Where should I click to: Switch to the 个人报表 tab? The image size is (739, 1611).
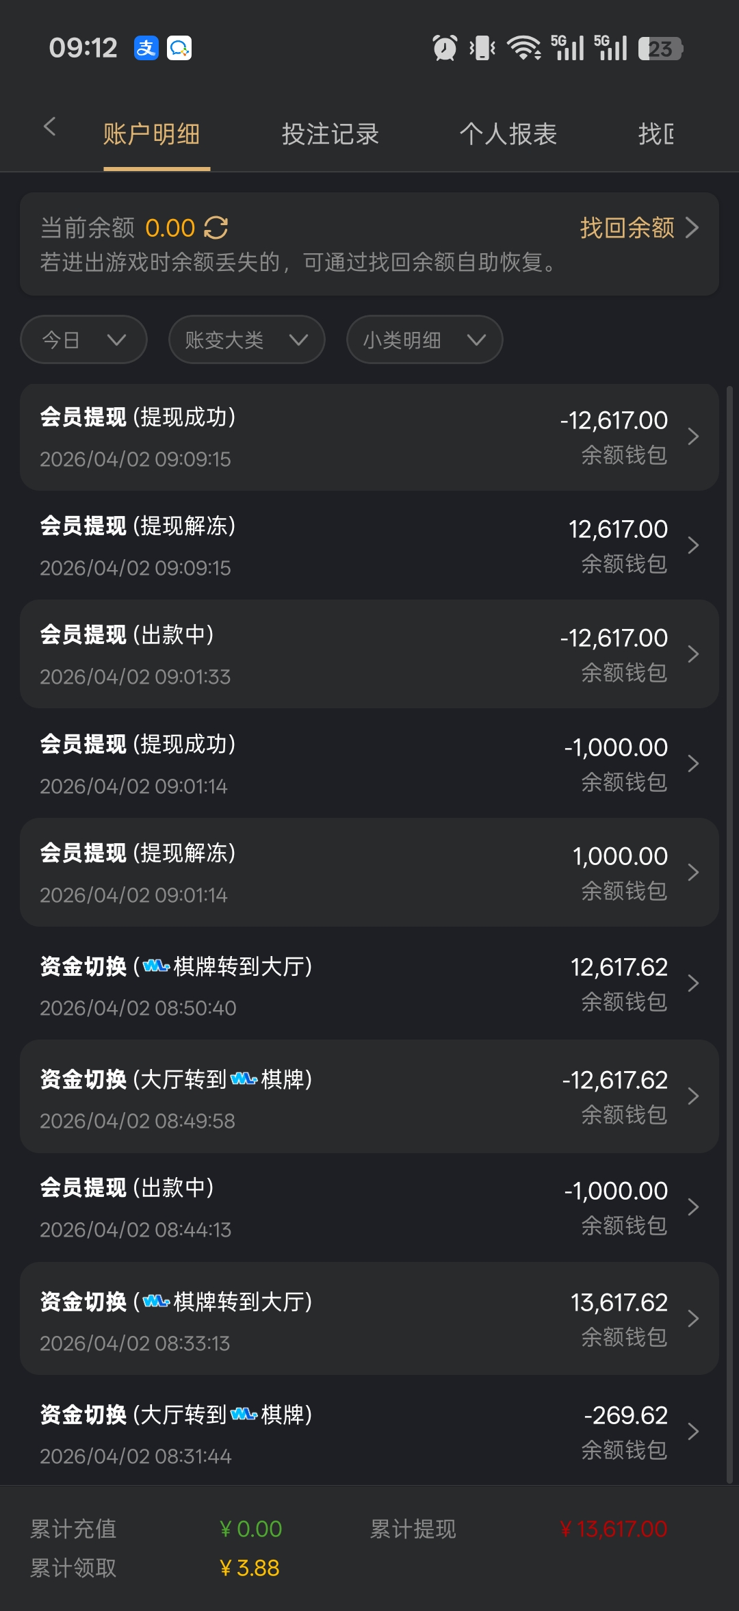(508, 134)
